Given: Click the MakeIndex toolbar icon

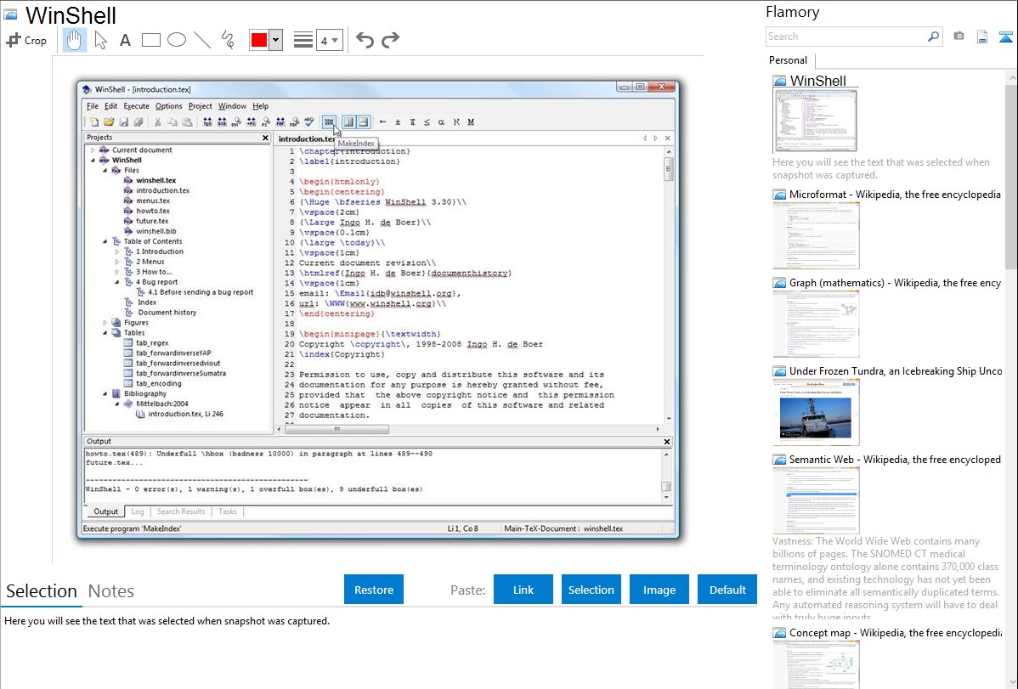Looking at the screenshot, I should click(x=329, y=122).
